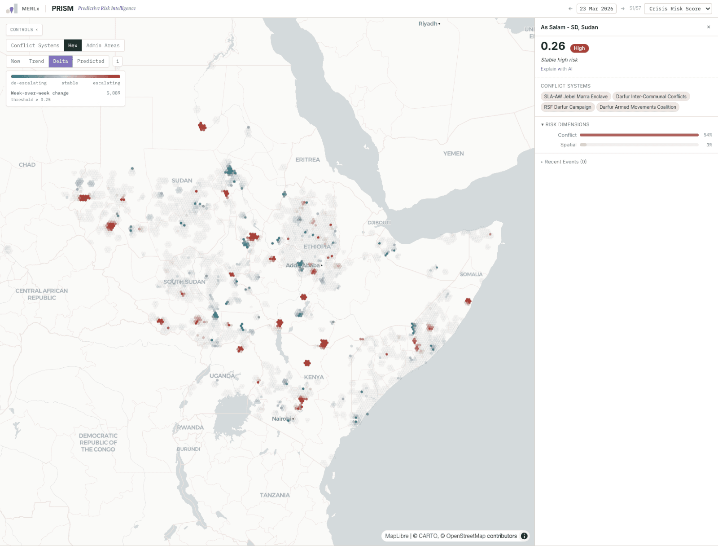Click the '51/57' frame counter
This screenshot has width=718, height=546.
click(x=635, y=9)
